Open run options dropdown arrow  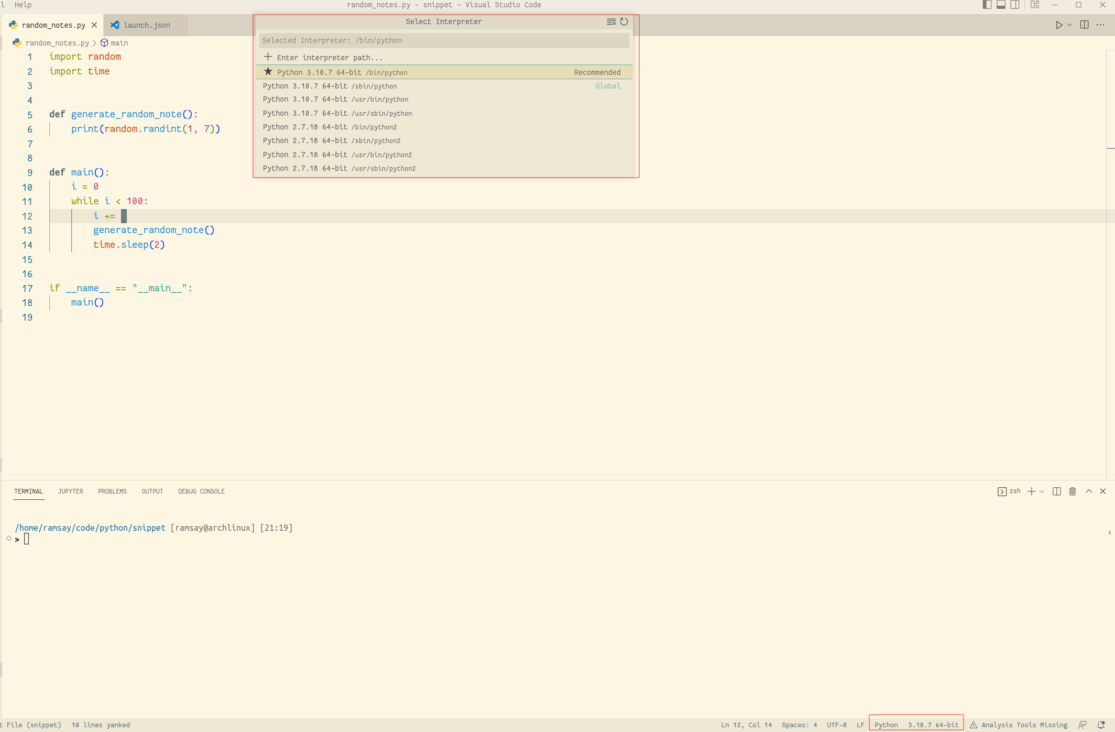[x=1069, y=25]
